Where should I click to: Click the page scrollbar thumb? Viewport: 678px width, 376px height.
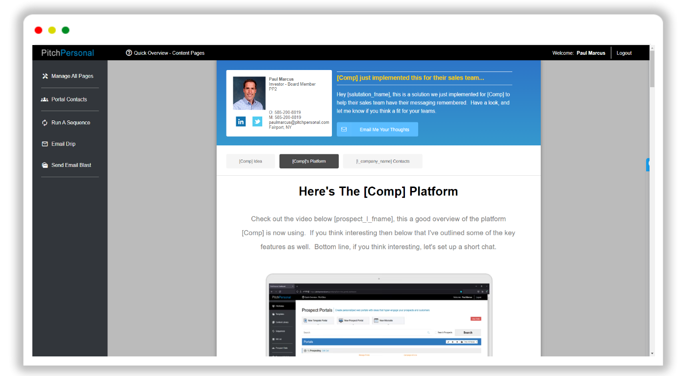click(x=652, y=69)
